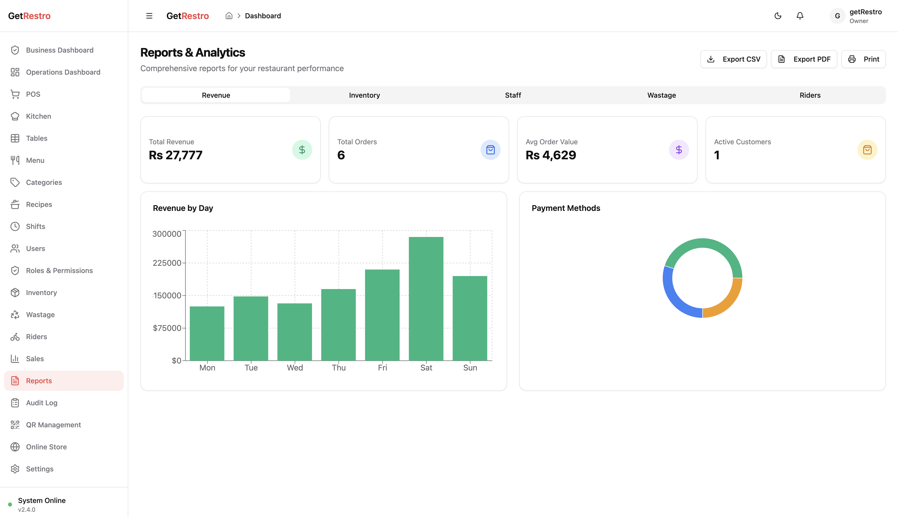
Task: Toggle dark mode with moon icon
Action: click(778, 16)
